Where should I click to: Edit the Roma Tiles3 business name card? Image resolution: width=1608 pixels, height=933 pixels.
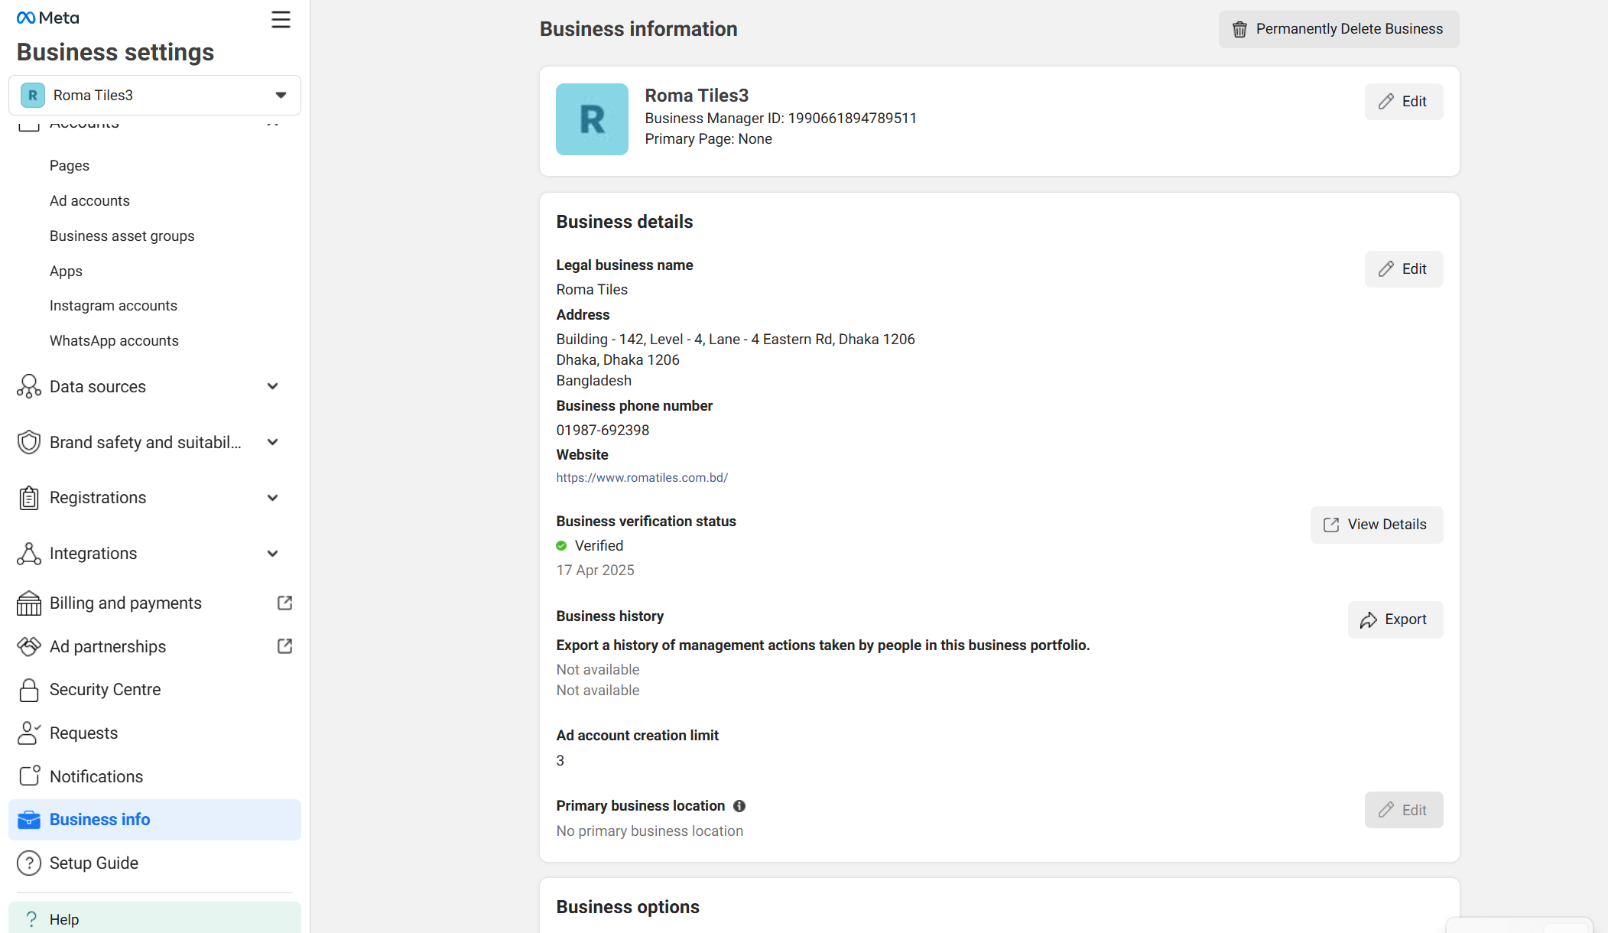[x=1404, y=102]
